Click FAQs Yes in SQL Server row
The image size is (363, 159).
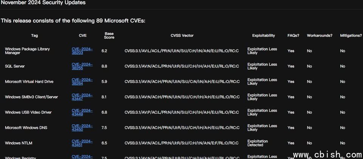click(x=291, y=66)
